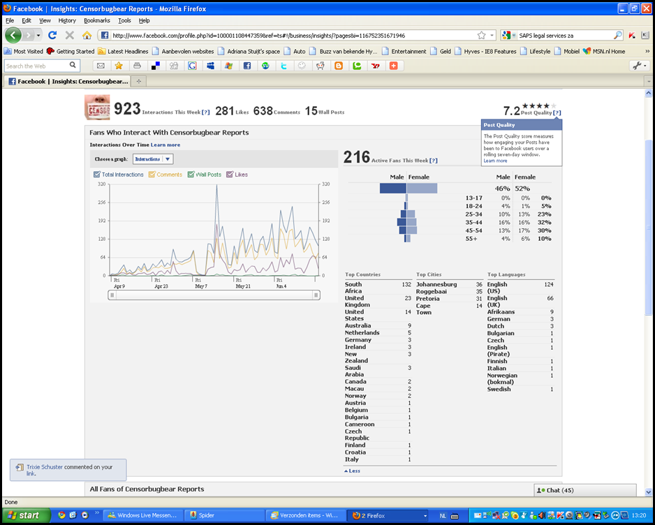The width and height of the screenshot is (655, 525).
Task: Click the right handle of the graph range slider
Action: 316,295
